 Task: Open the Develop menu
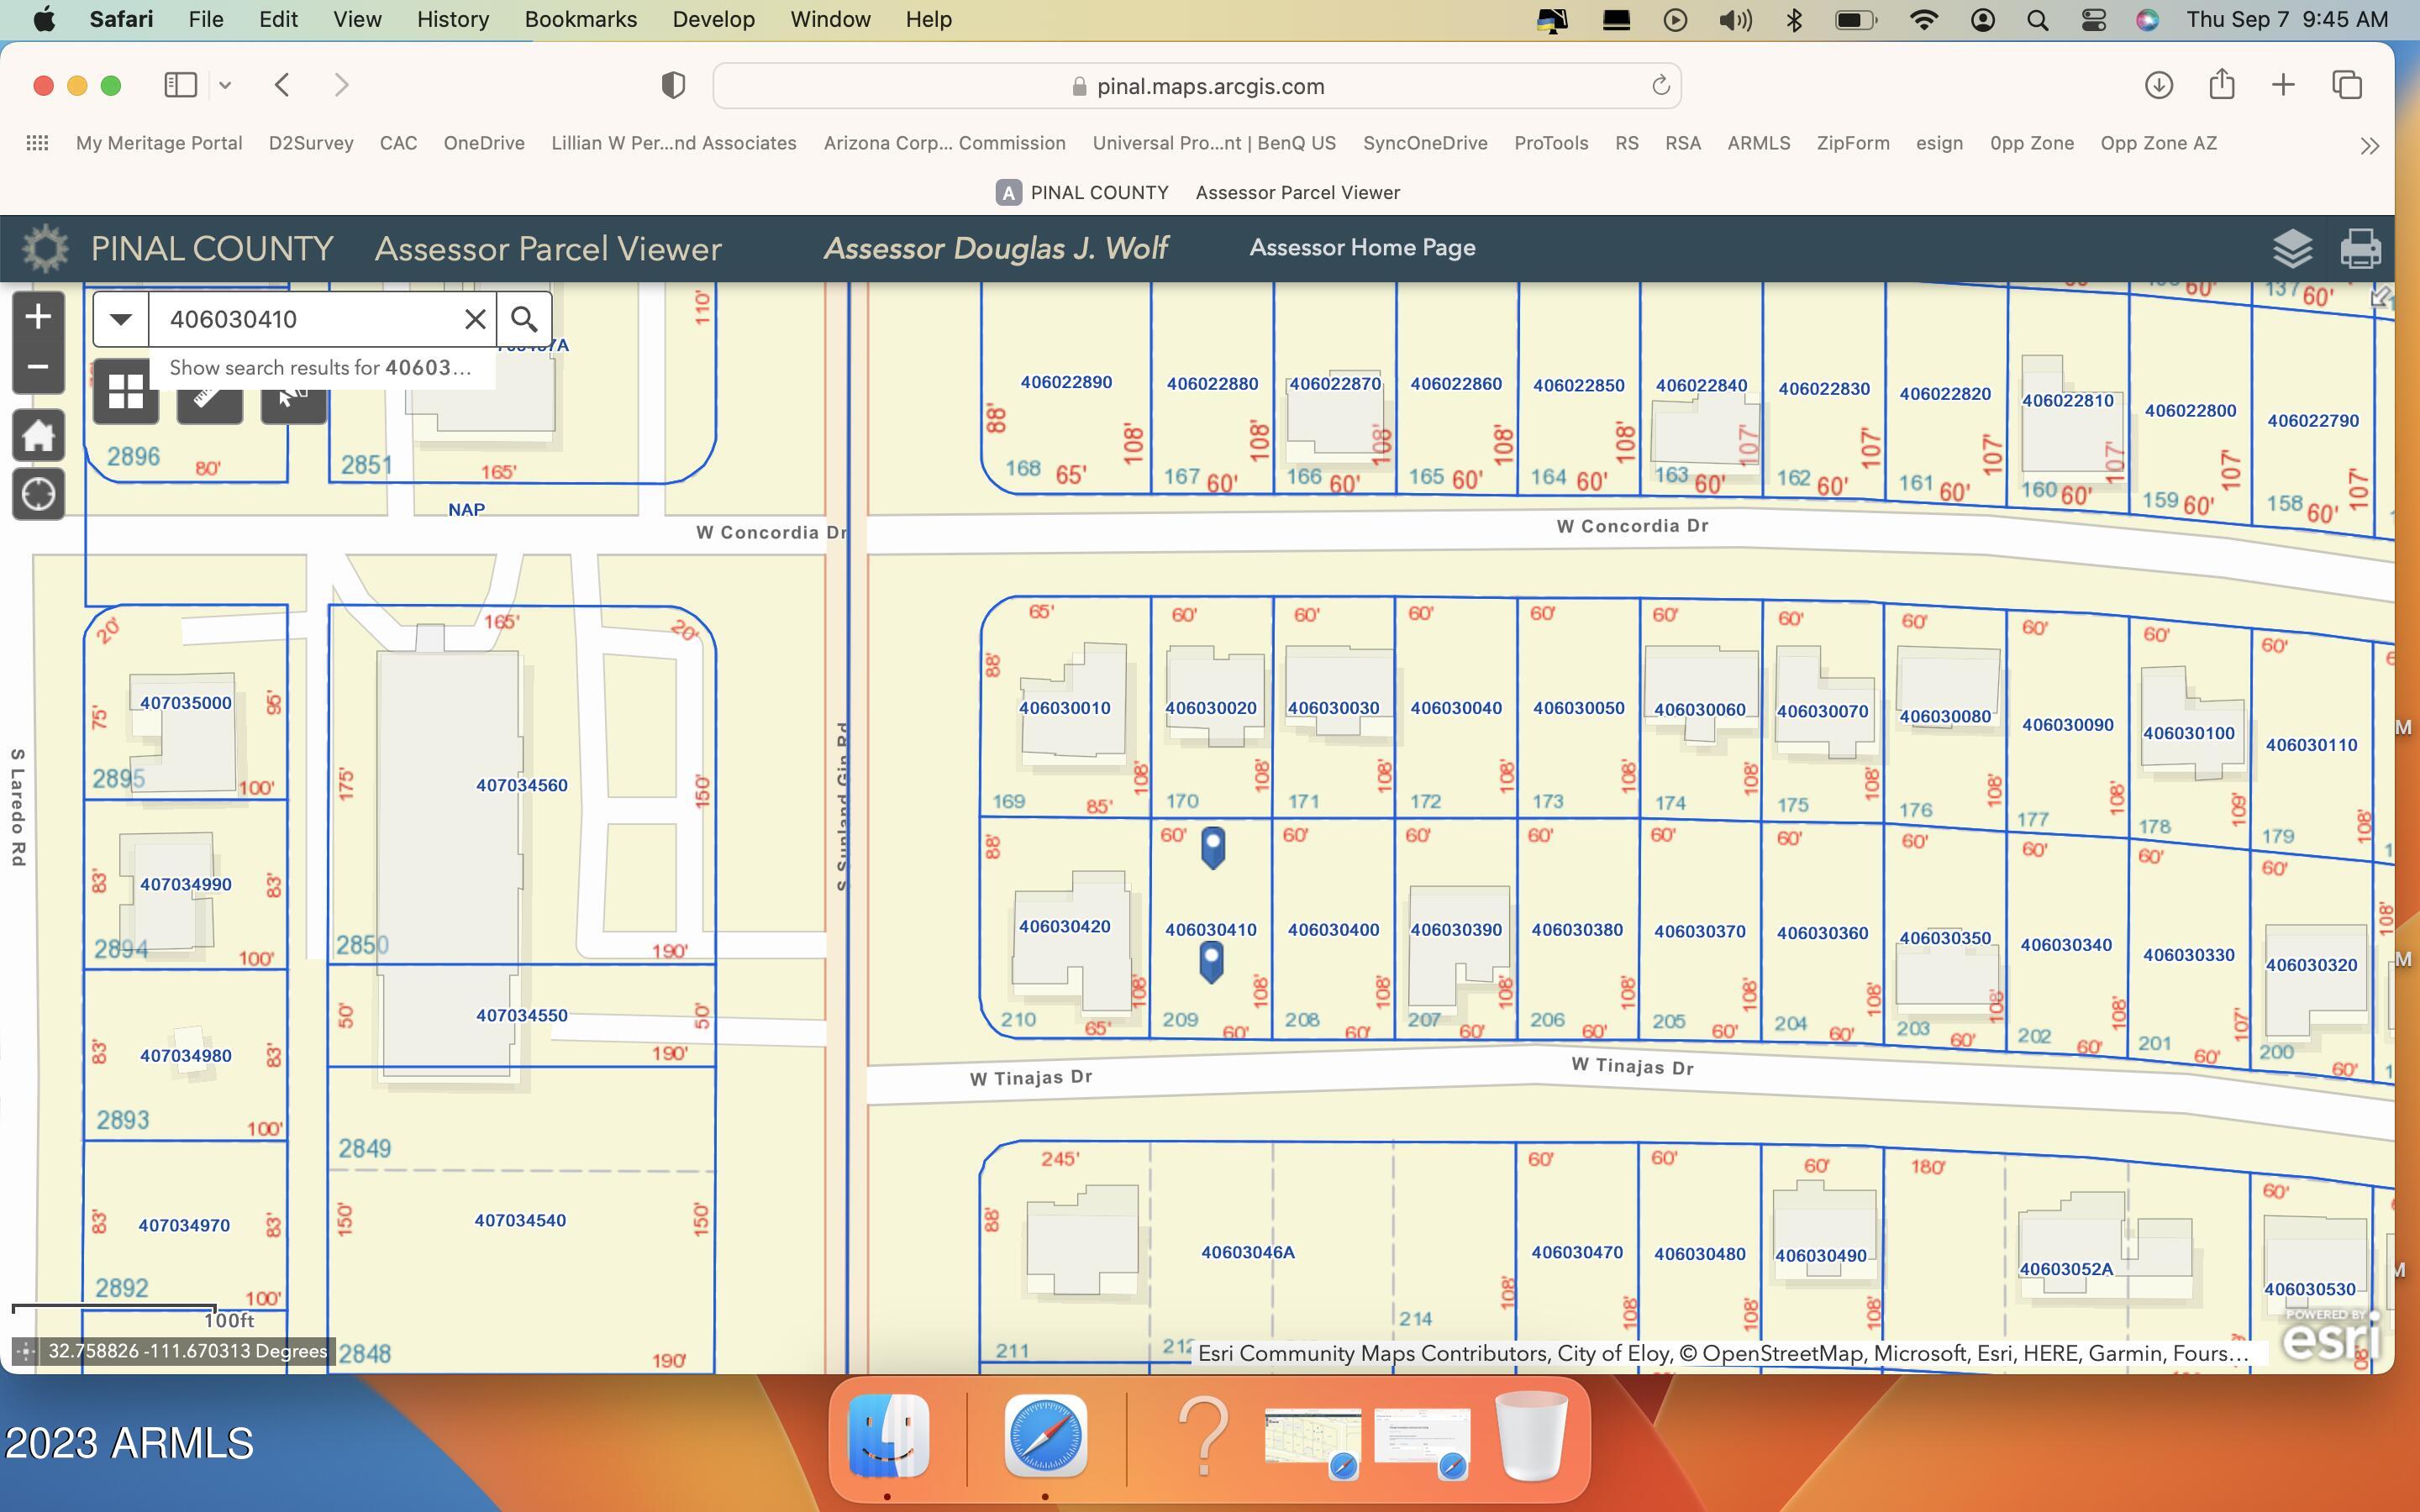[x=713, y=19]
